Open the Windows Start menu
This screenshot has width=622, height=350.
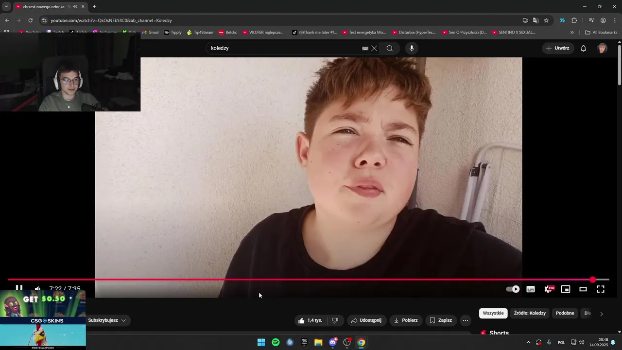click(261, 342)
